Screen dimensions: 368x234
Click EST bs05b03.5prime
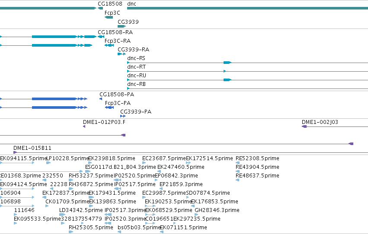[x=139, y=228]
